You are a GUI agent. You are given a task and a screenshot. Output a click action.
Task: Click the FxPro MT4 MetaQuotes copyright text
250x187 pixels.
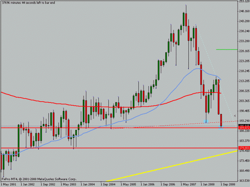point(39,179)
